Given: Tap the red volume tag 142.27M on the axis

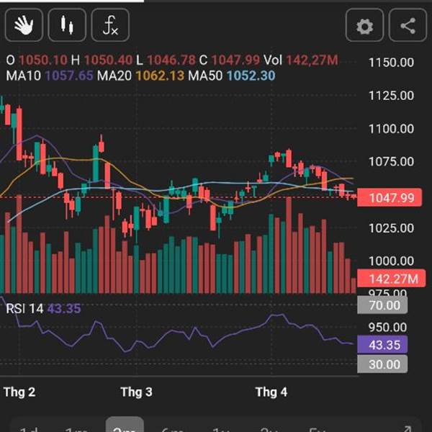Looking at the screenshot, I should tap(391, 279).
